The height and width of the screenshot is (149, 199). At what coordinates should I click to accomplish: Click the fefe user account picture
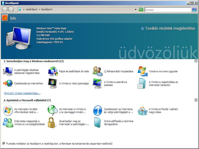[x=5, y=18]
